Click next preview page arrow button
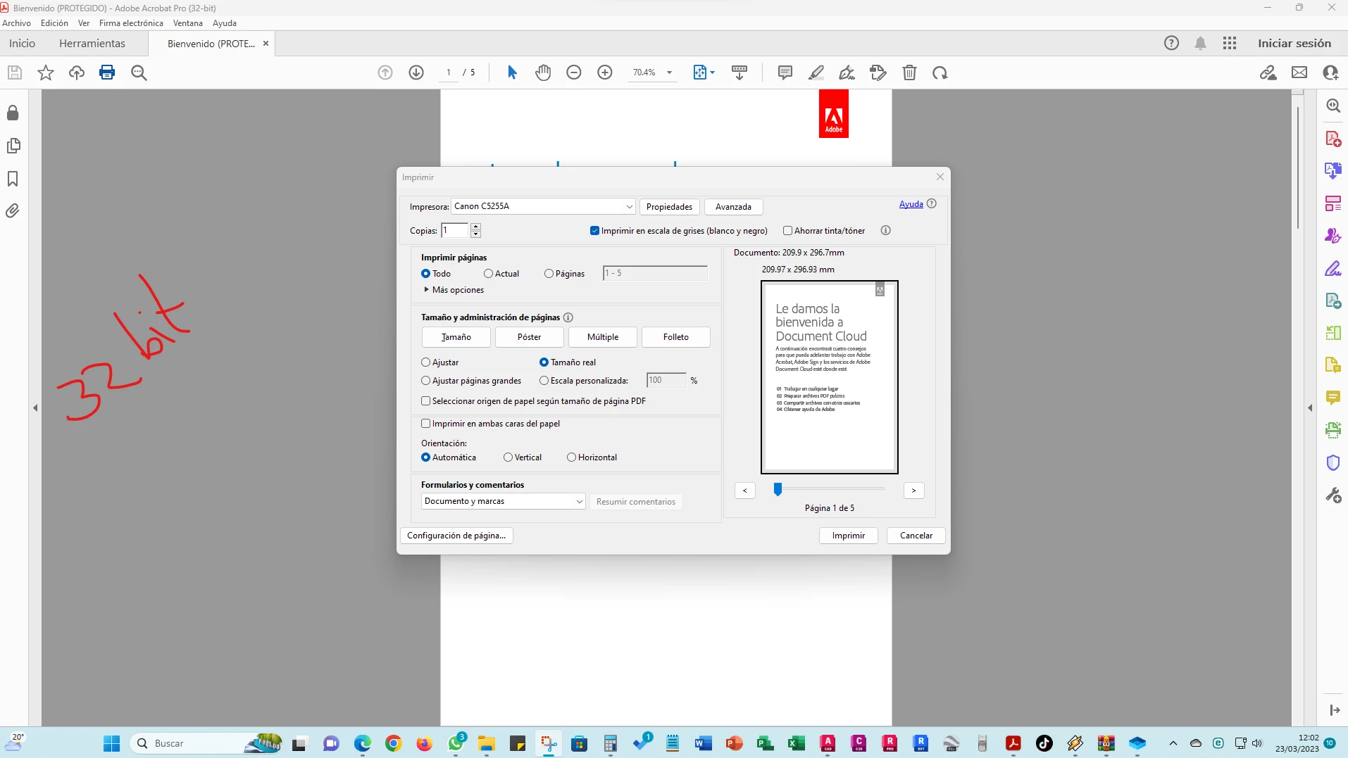Screen dimensions: 1348x758 click(913, 491)
